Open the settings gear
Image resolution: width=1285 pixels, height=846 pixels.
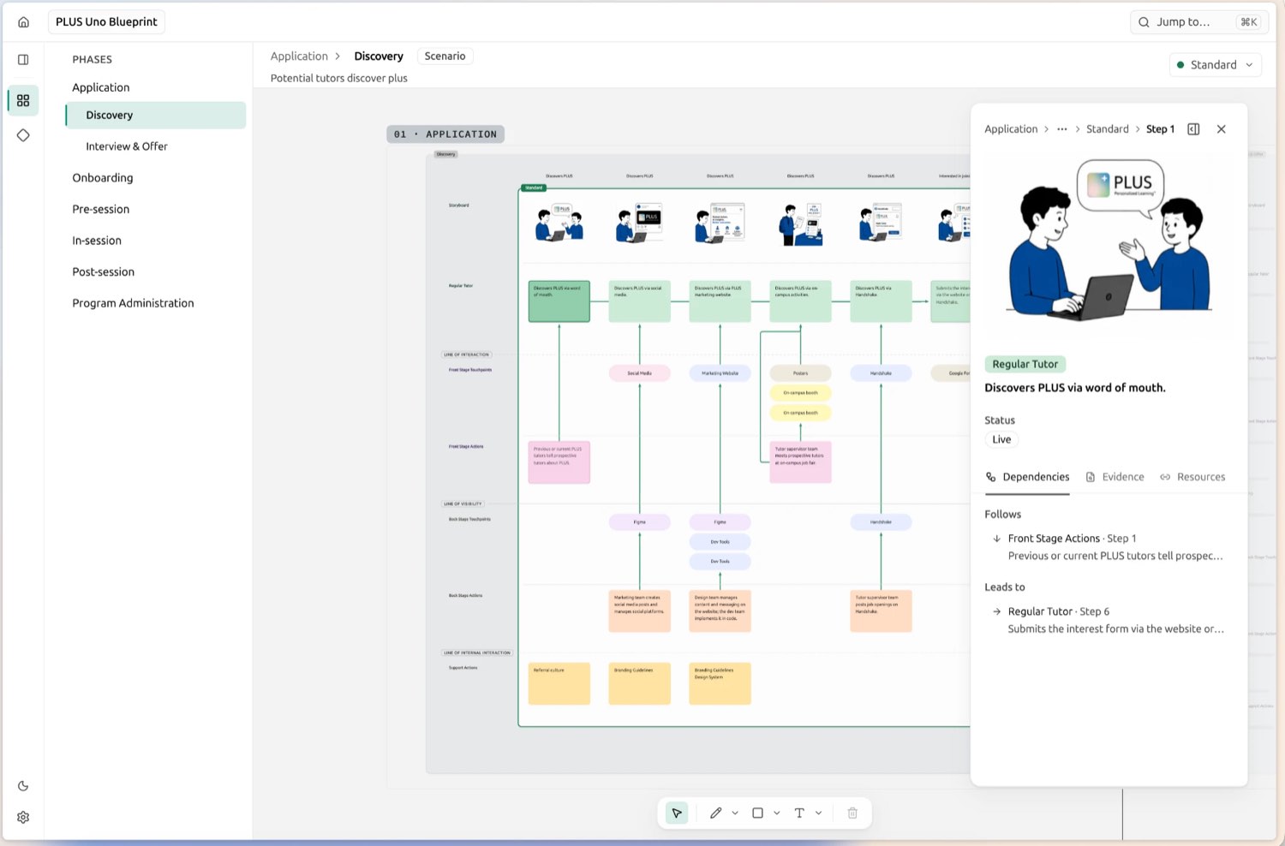23,817
